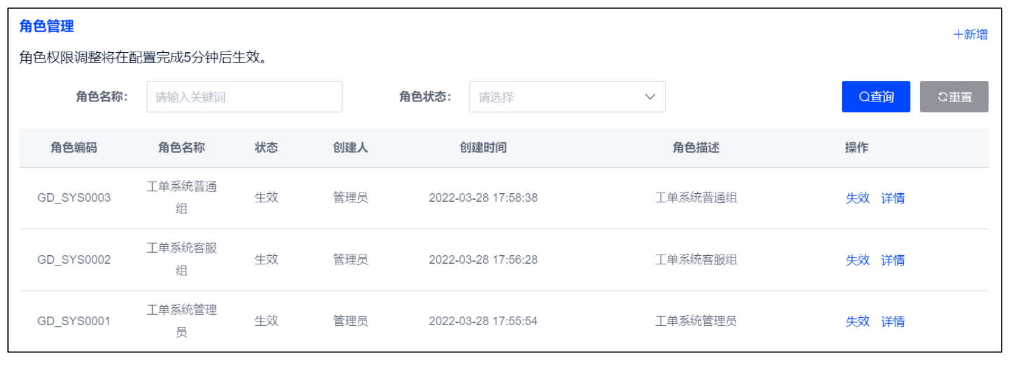
Task: Click the 状态 column header
Action: pyautogui.click(x=266, y=148)
